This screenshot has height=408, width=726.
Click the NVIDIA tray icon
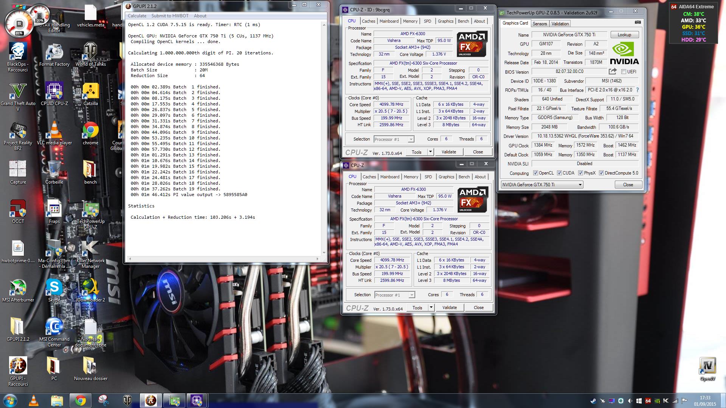pyautogui.click(x=657, y=401)
